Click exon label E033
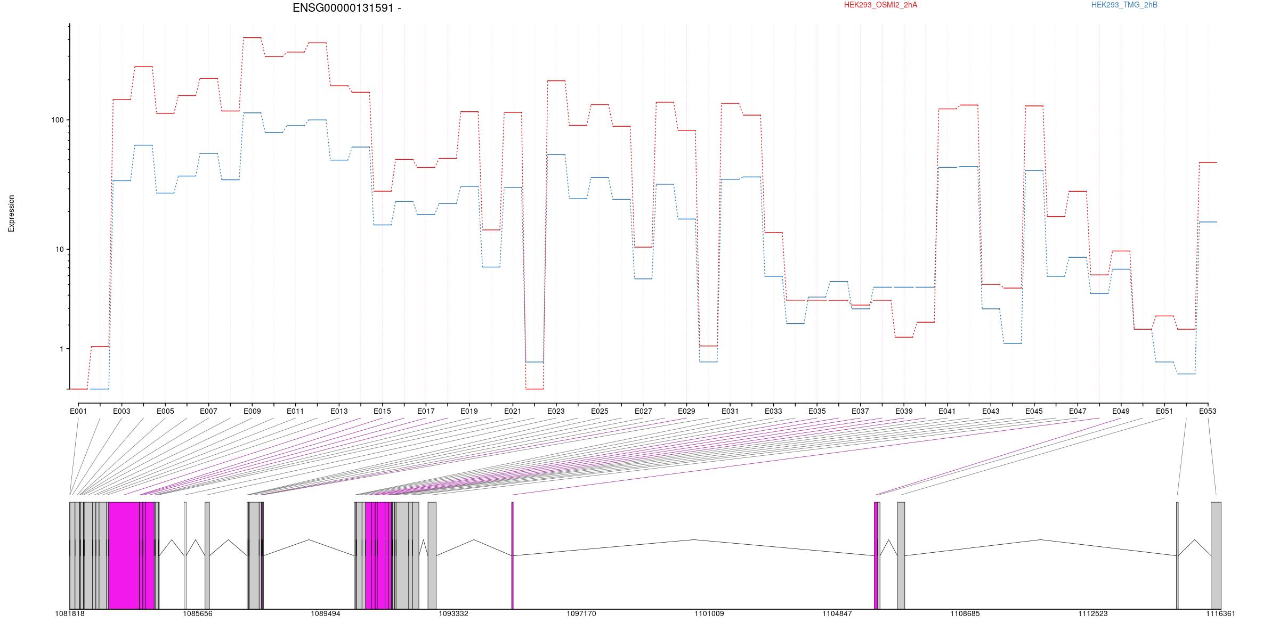 coord(773,411)
